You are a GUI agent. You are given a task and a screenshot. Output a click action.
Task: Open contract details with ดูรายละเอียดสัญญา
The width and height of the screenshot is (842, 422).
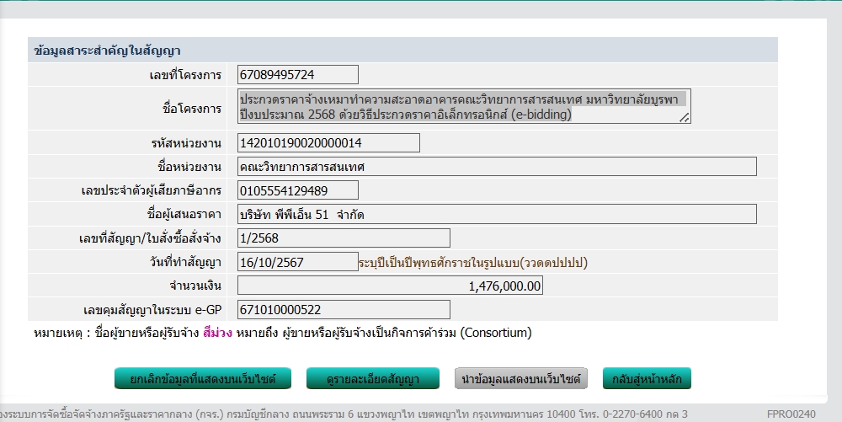(373, 379)
